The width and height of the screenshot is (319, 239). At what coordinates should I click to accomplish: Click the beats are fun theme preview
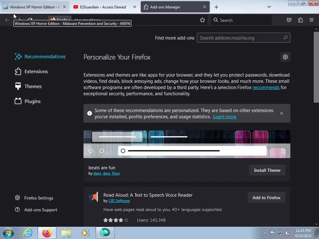pyautogui.click(x=187, y=144)
